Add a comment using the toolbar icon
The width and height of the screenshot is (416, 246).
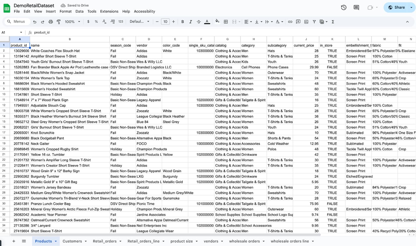(298, 22)
